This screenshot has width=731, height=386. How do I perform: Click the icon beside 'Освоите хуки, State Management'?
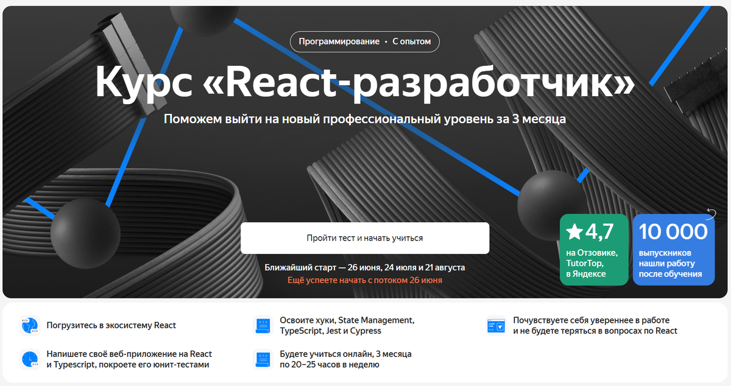point(263,326)
